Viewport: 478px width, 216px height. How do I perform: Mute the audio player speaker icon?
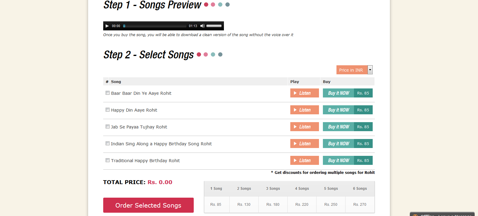pos(202,26)
